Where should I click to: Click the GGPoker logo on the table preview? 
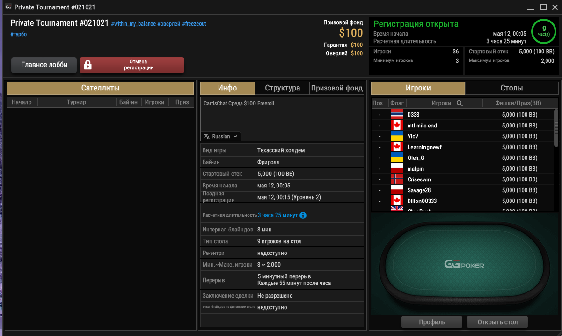click(464, 265)
